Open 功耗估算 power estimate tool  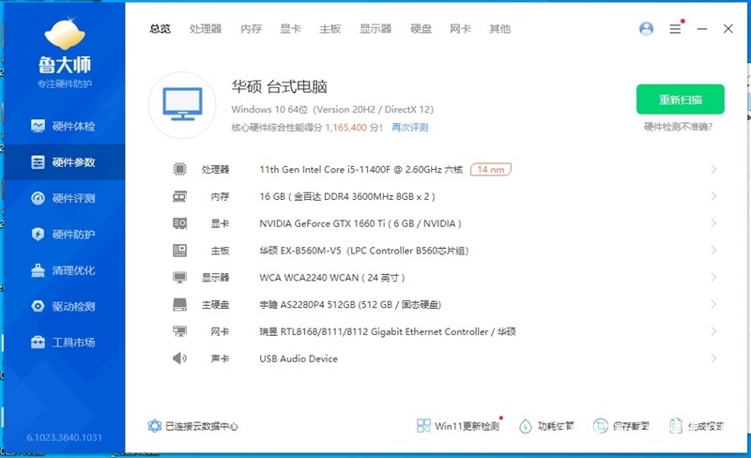547,426
